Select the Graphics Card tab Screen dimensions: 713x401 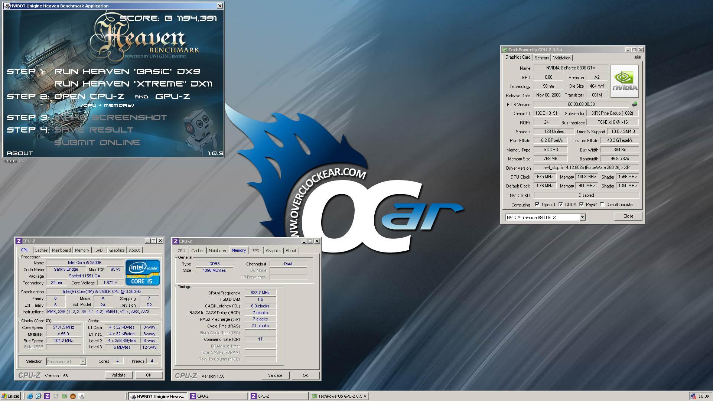pyautogui.click(x=518, y=57)
